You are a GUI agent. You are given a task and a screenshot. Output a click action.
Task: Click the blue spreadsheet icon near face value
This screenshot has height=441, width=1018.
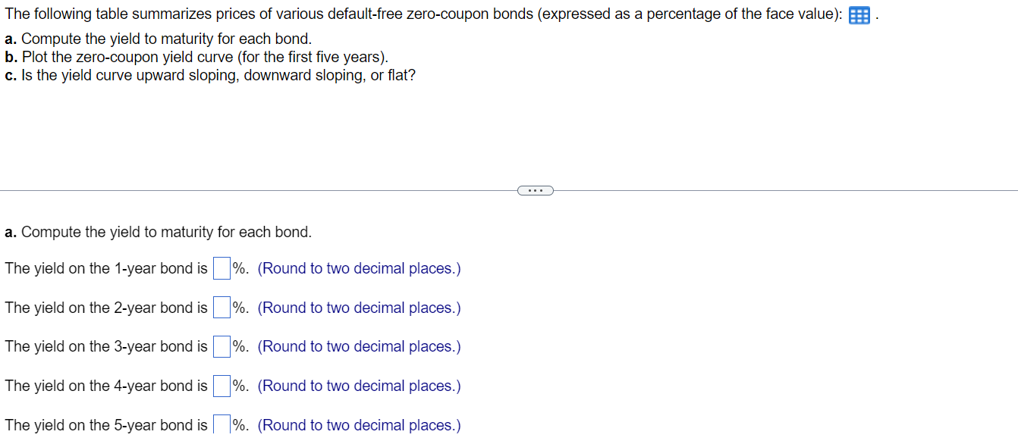pos(858,15)
